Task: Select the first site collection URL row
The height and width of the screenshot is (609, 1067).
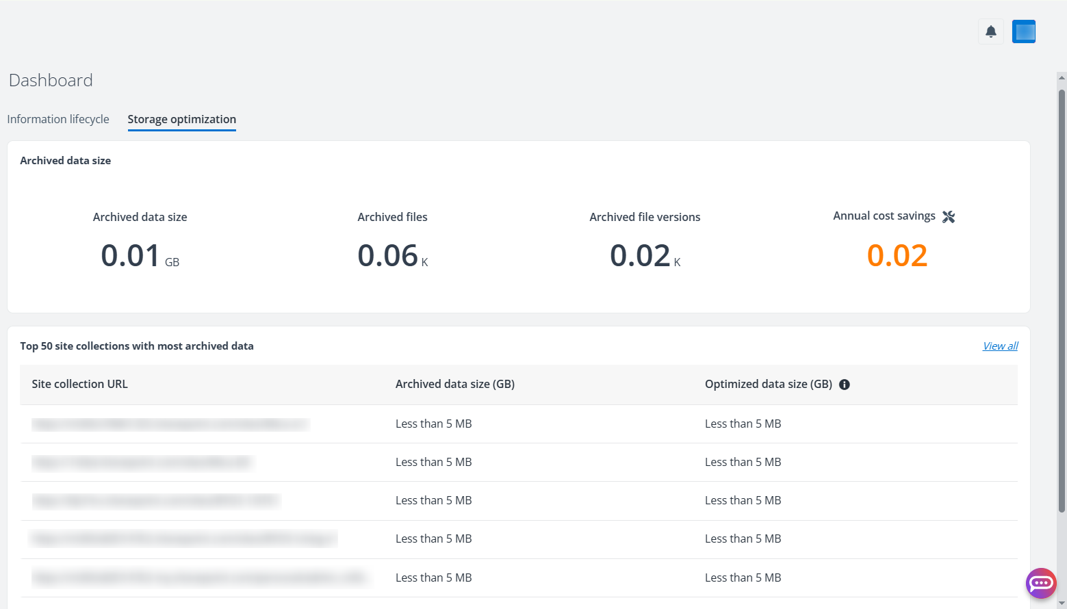Action: (170, 424)
